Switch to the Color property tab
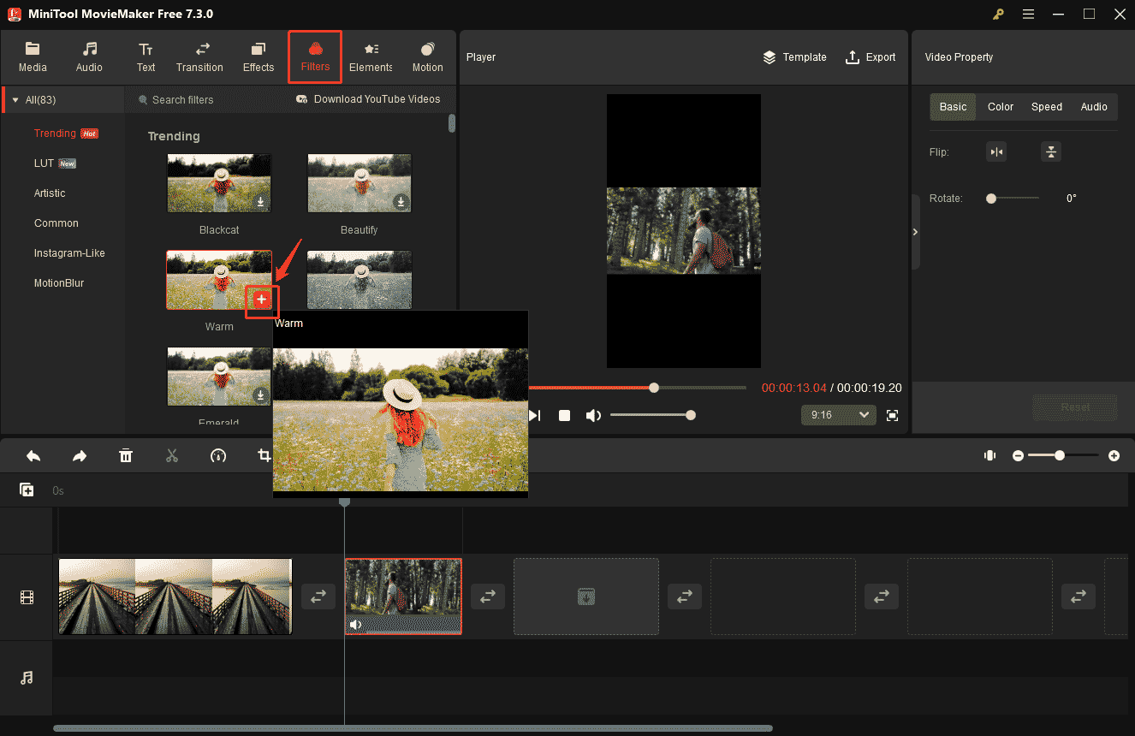Viewport: 1135px width, 736px height. coord(1001,107)
